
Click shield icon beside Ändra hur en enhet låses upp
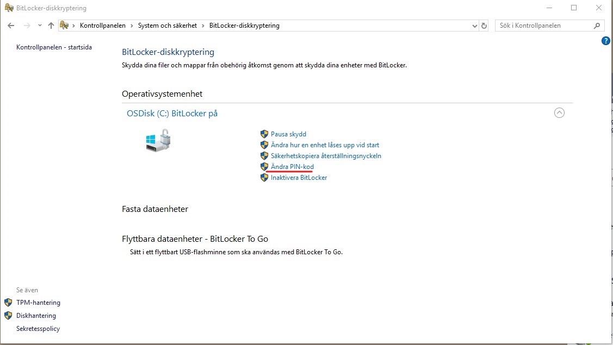264,145
